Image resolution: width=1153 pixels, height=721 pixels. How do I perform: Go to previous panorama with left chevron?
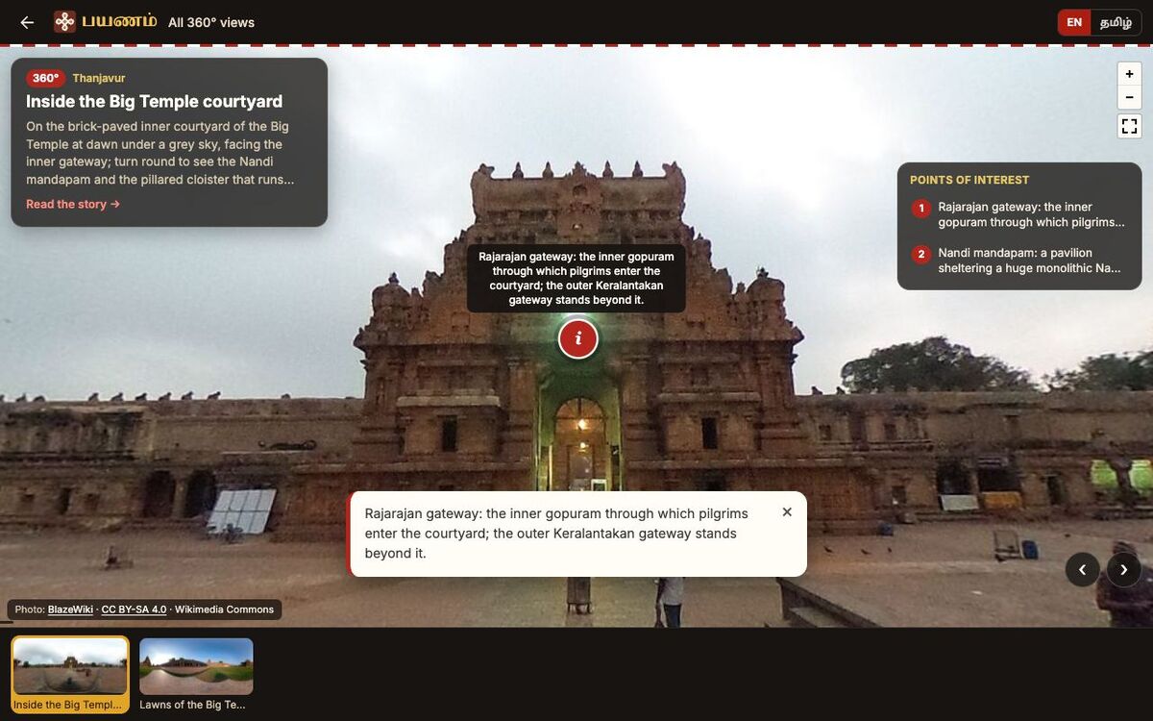pyautogui.click(x=1082, y=570)
